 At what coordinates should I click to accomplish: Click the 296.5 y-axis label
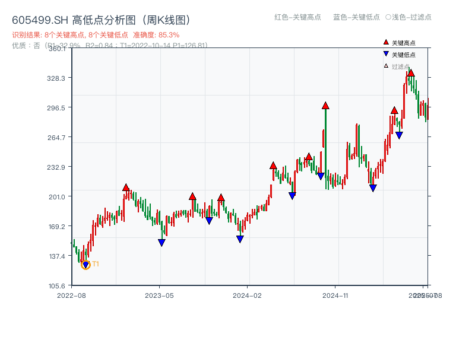pos(56,108)
